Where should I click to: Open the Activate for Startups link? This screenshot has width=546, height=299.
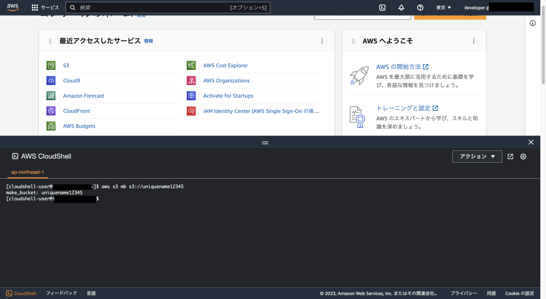pos(228,96)
